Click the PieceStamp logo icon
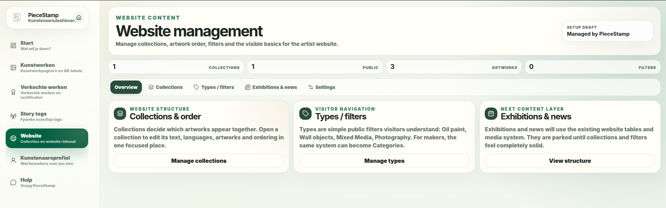The width and height of the screenshot is (666, 208). (17, 18)
